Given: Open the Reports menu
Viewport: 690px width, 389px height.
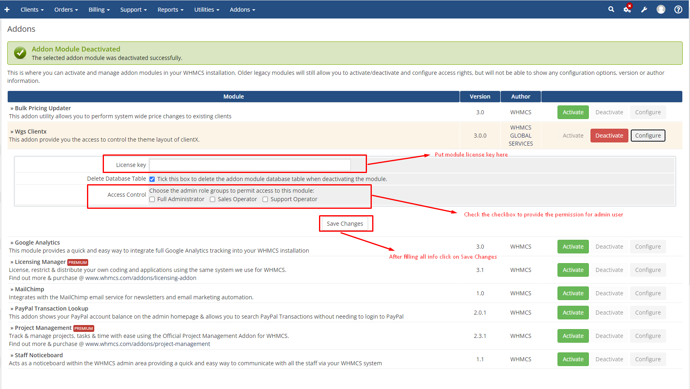Looking at the screenshot, I should pos(170,10).
